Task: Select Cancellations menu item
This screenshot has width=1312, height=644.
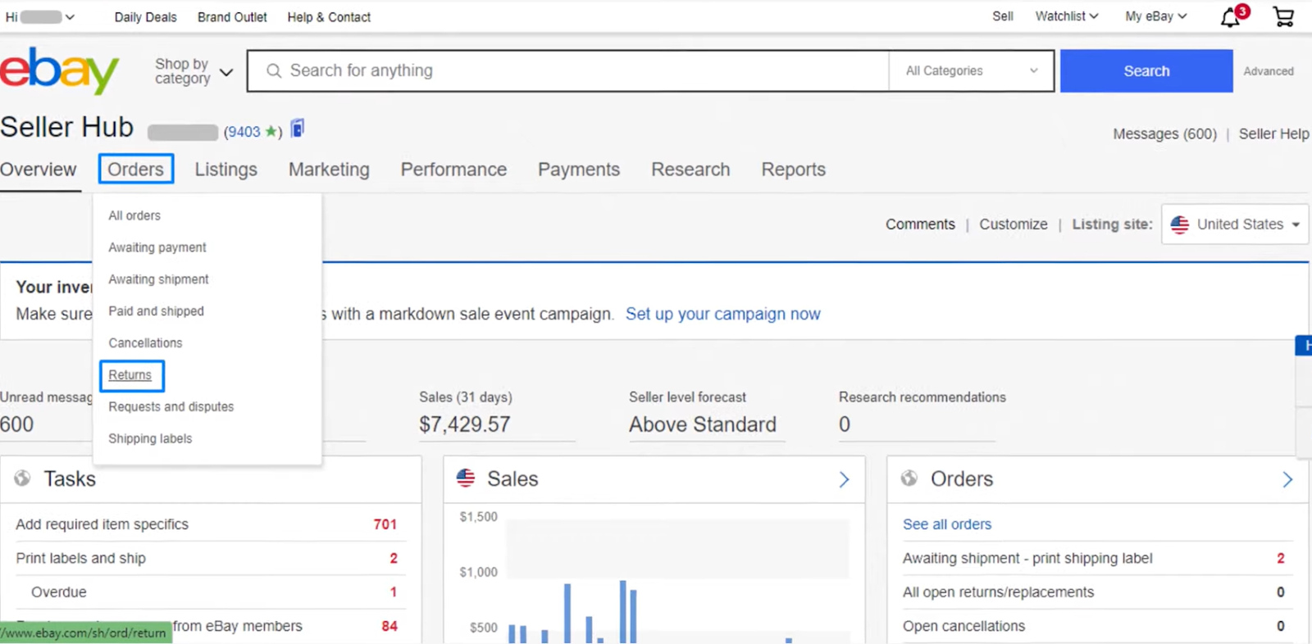Action: coord(145,343)
